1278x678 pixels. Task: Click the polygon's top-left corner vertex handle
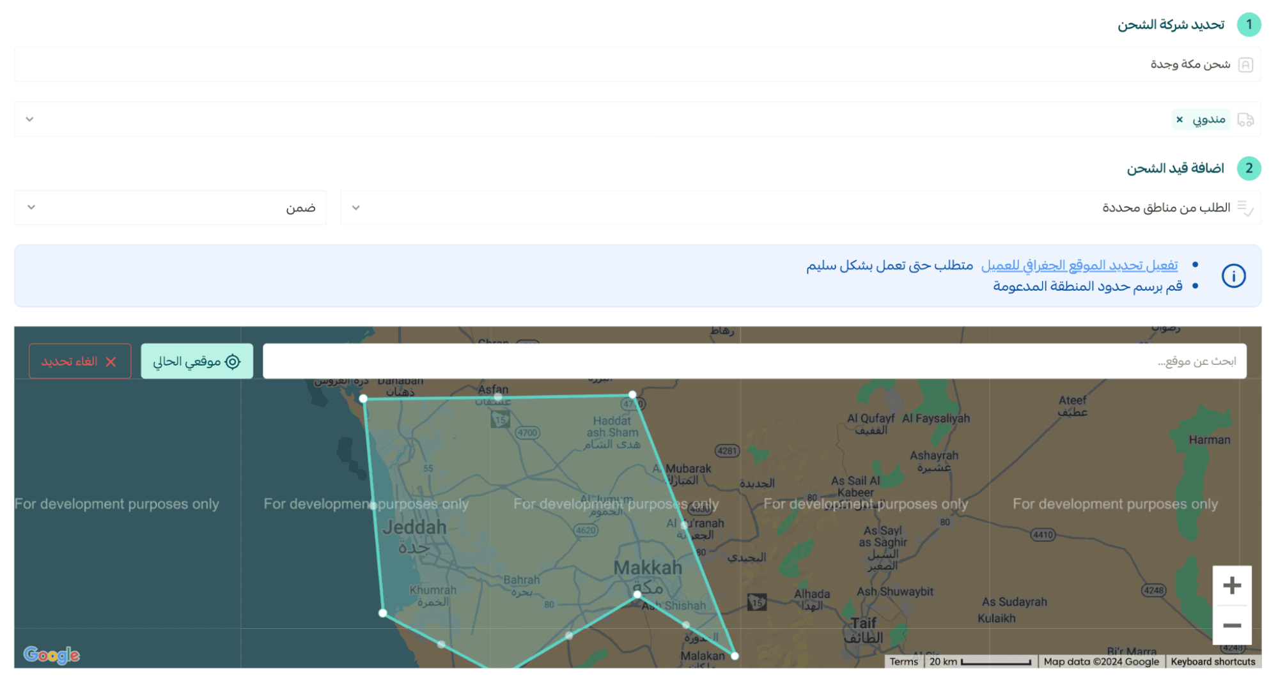click(x=363, y=399)
